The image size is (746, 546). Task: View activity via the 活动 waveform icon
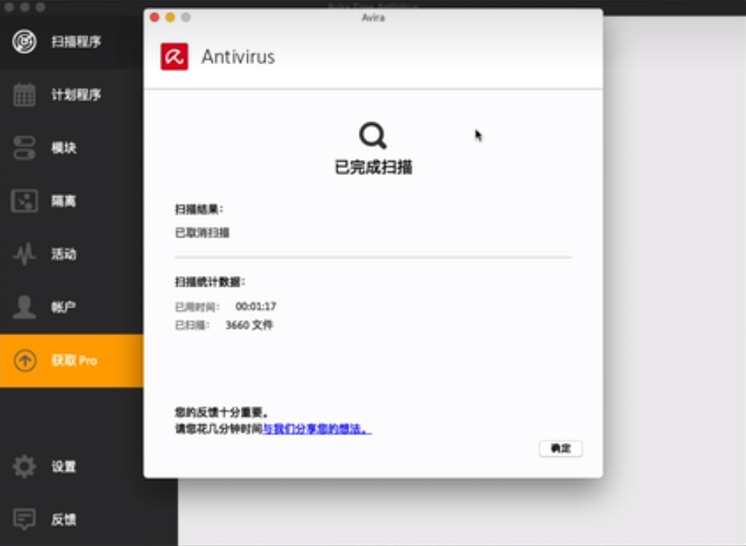(x=25, y=252)
